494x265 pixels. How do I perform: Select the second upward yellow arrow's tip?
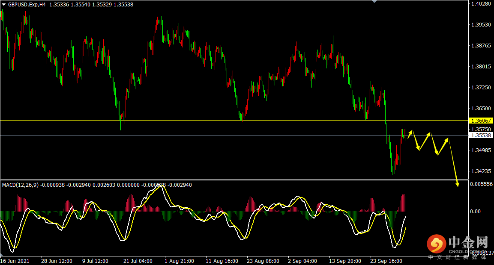pyautogui.click(x=429, y=134)
